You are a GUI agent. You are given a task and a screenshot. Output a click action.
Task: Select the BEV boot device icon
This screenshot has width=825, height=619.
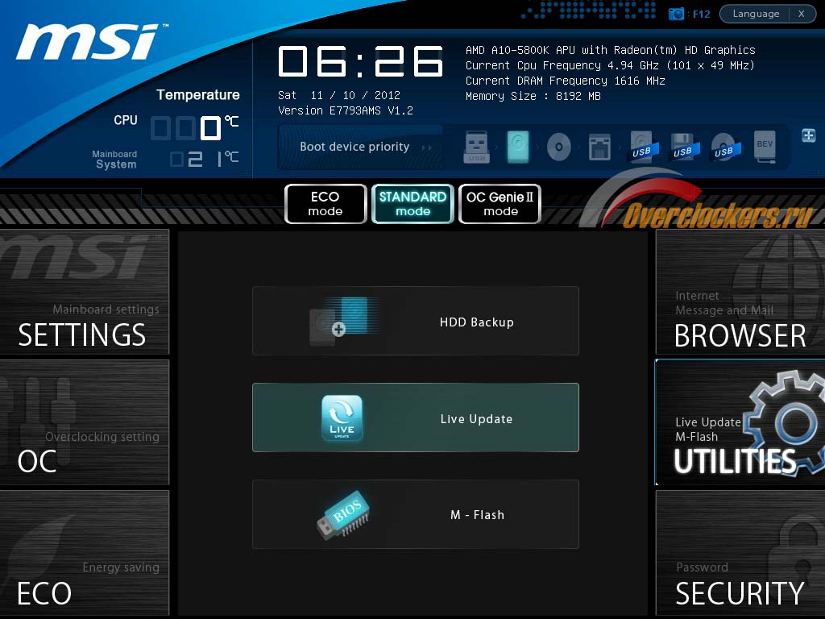(x=765, y=147)
